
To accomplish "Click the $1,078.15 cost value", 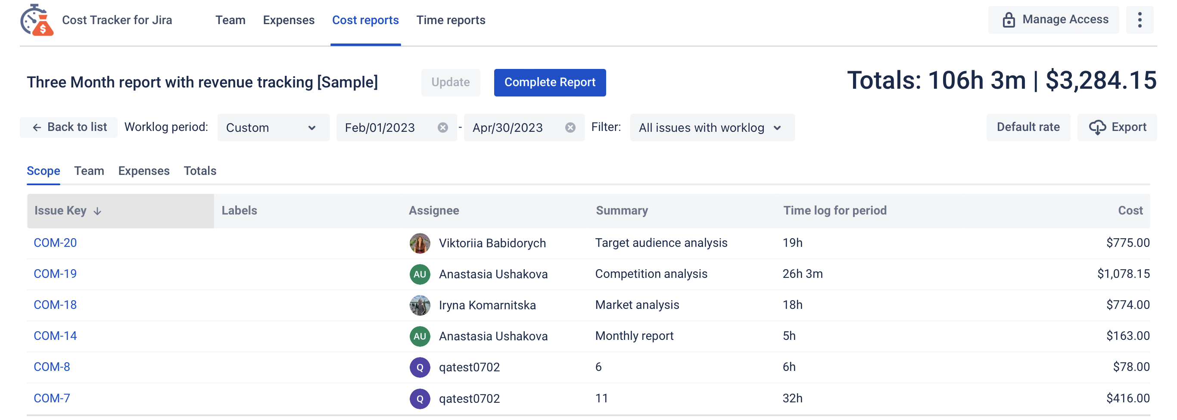I will 1123,274.
